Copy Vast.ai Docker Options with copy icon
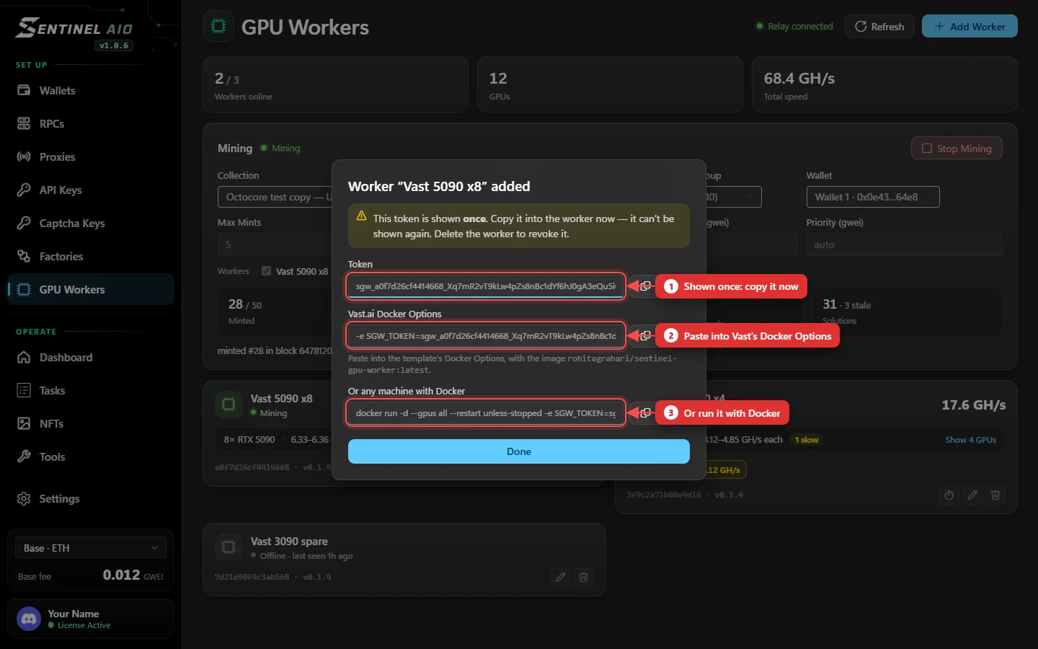 click(645, 336)
